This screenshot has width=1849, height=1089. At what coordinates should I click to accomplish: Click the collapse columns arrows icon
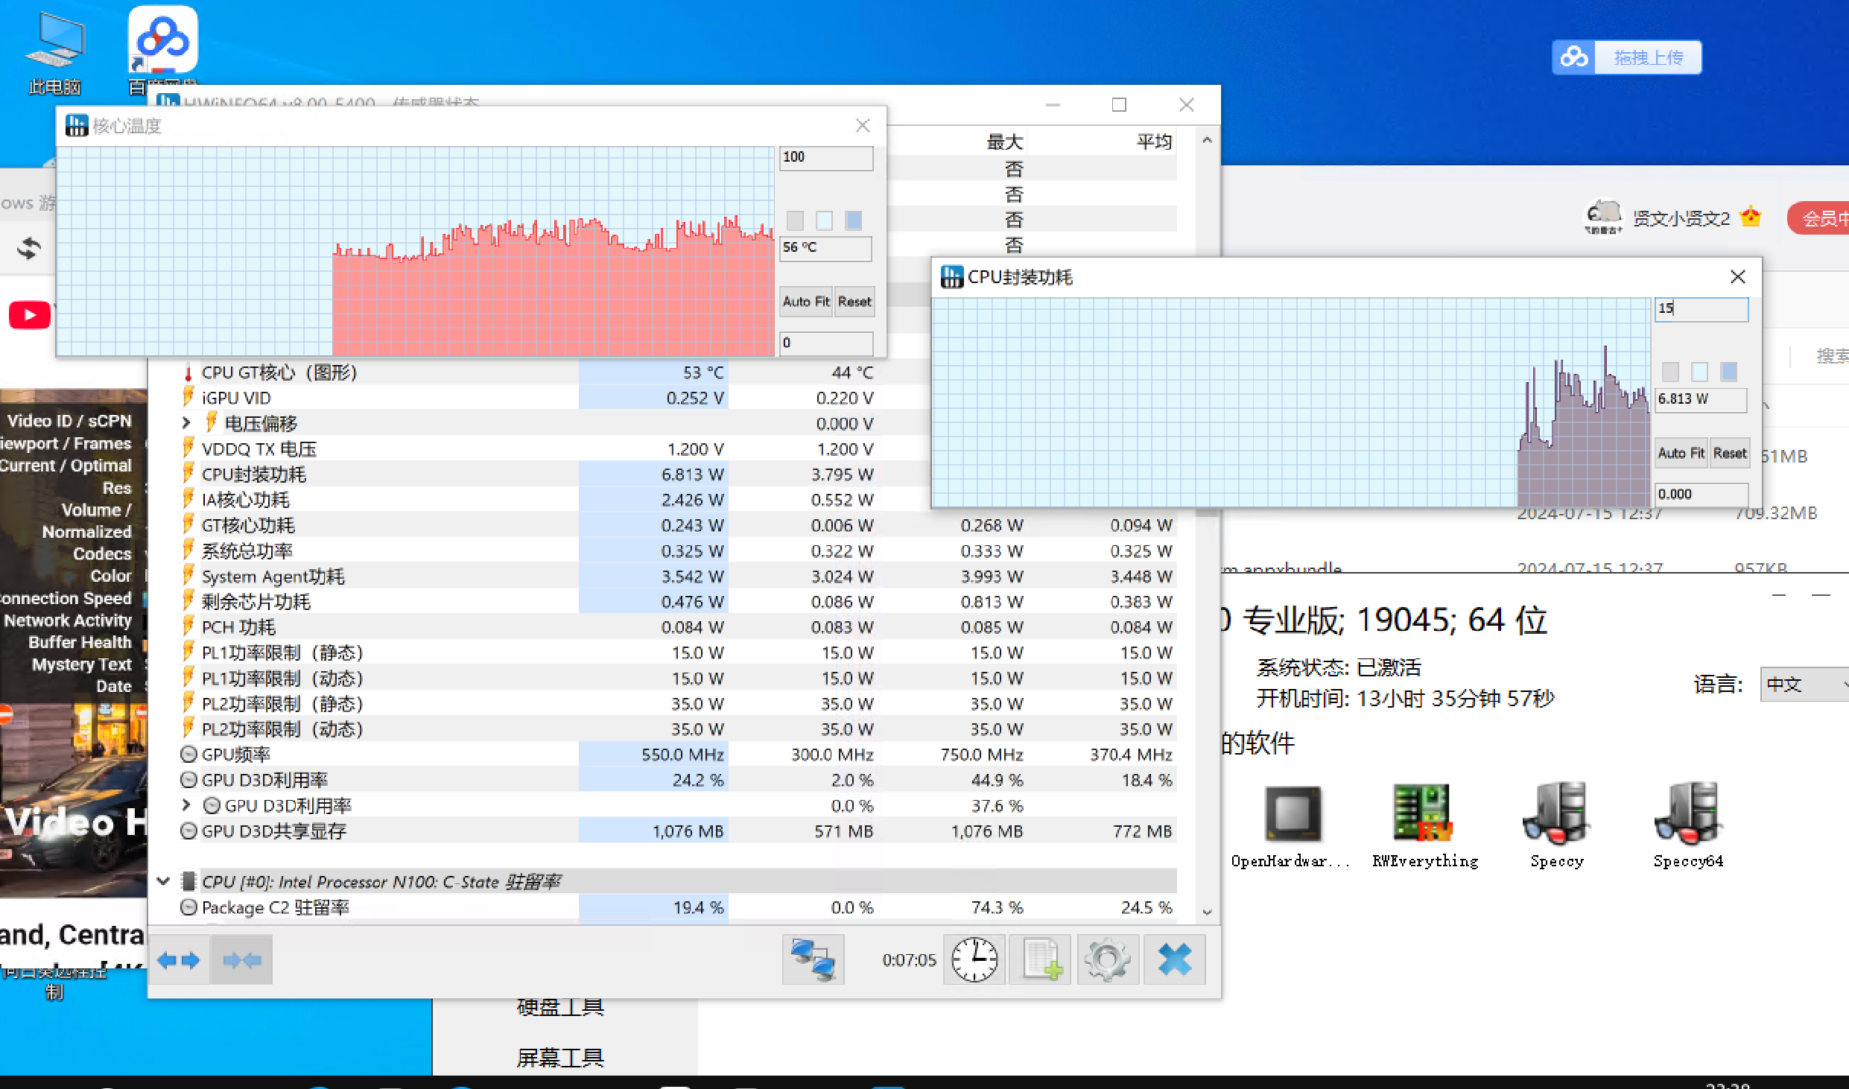pyautogui.click(x=241, y=959)
